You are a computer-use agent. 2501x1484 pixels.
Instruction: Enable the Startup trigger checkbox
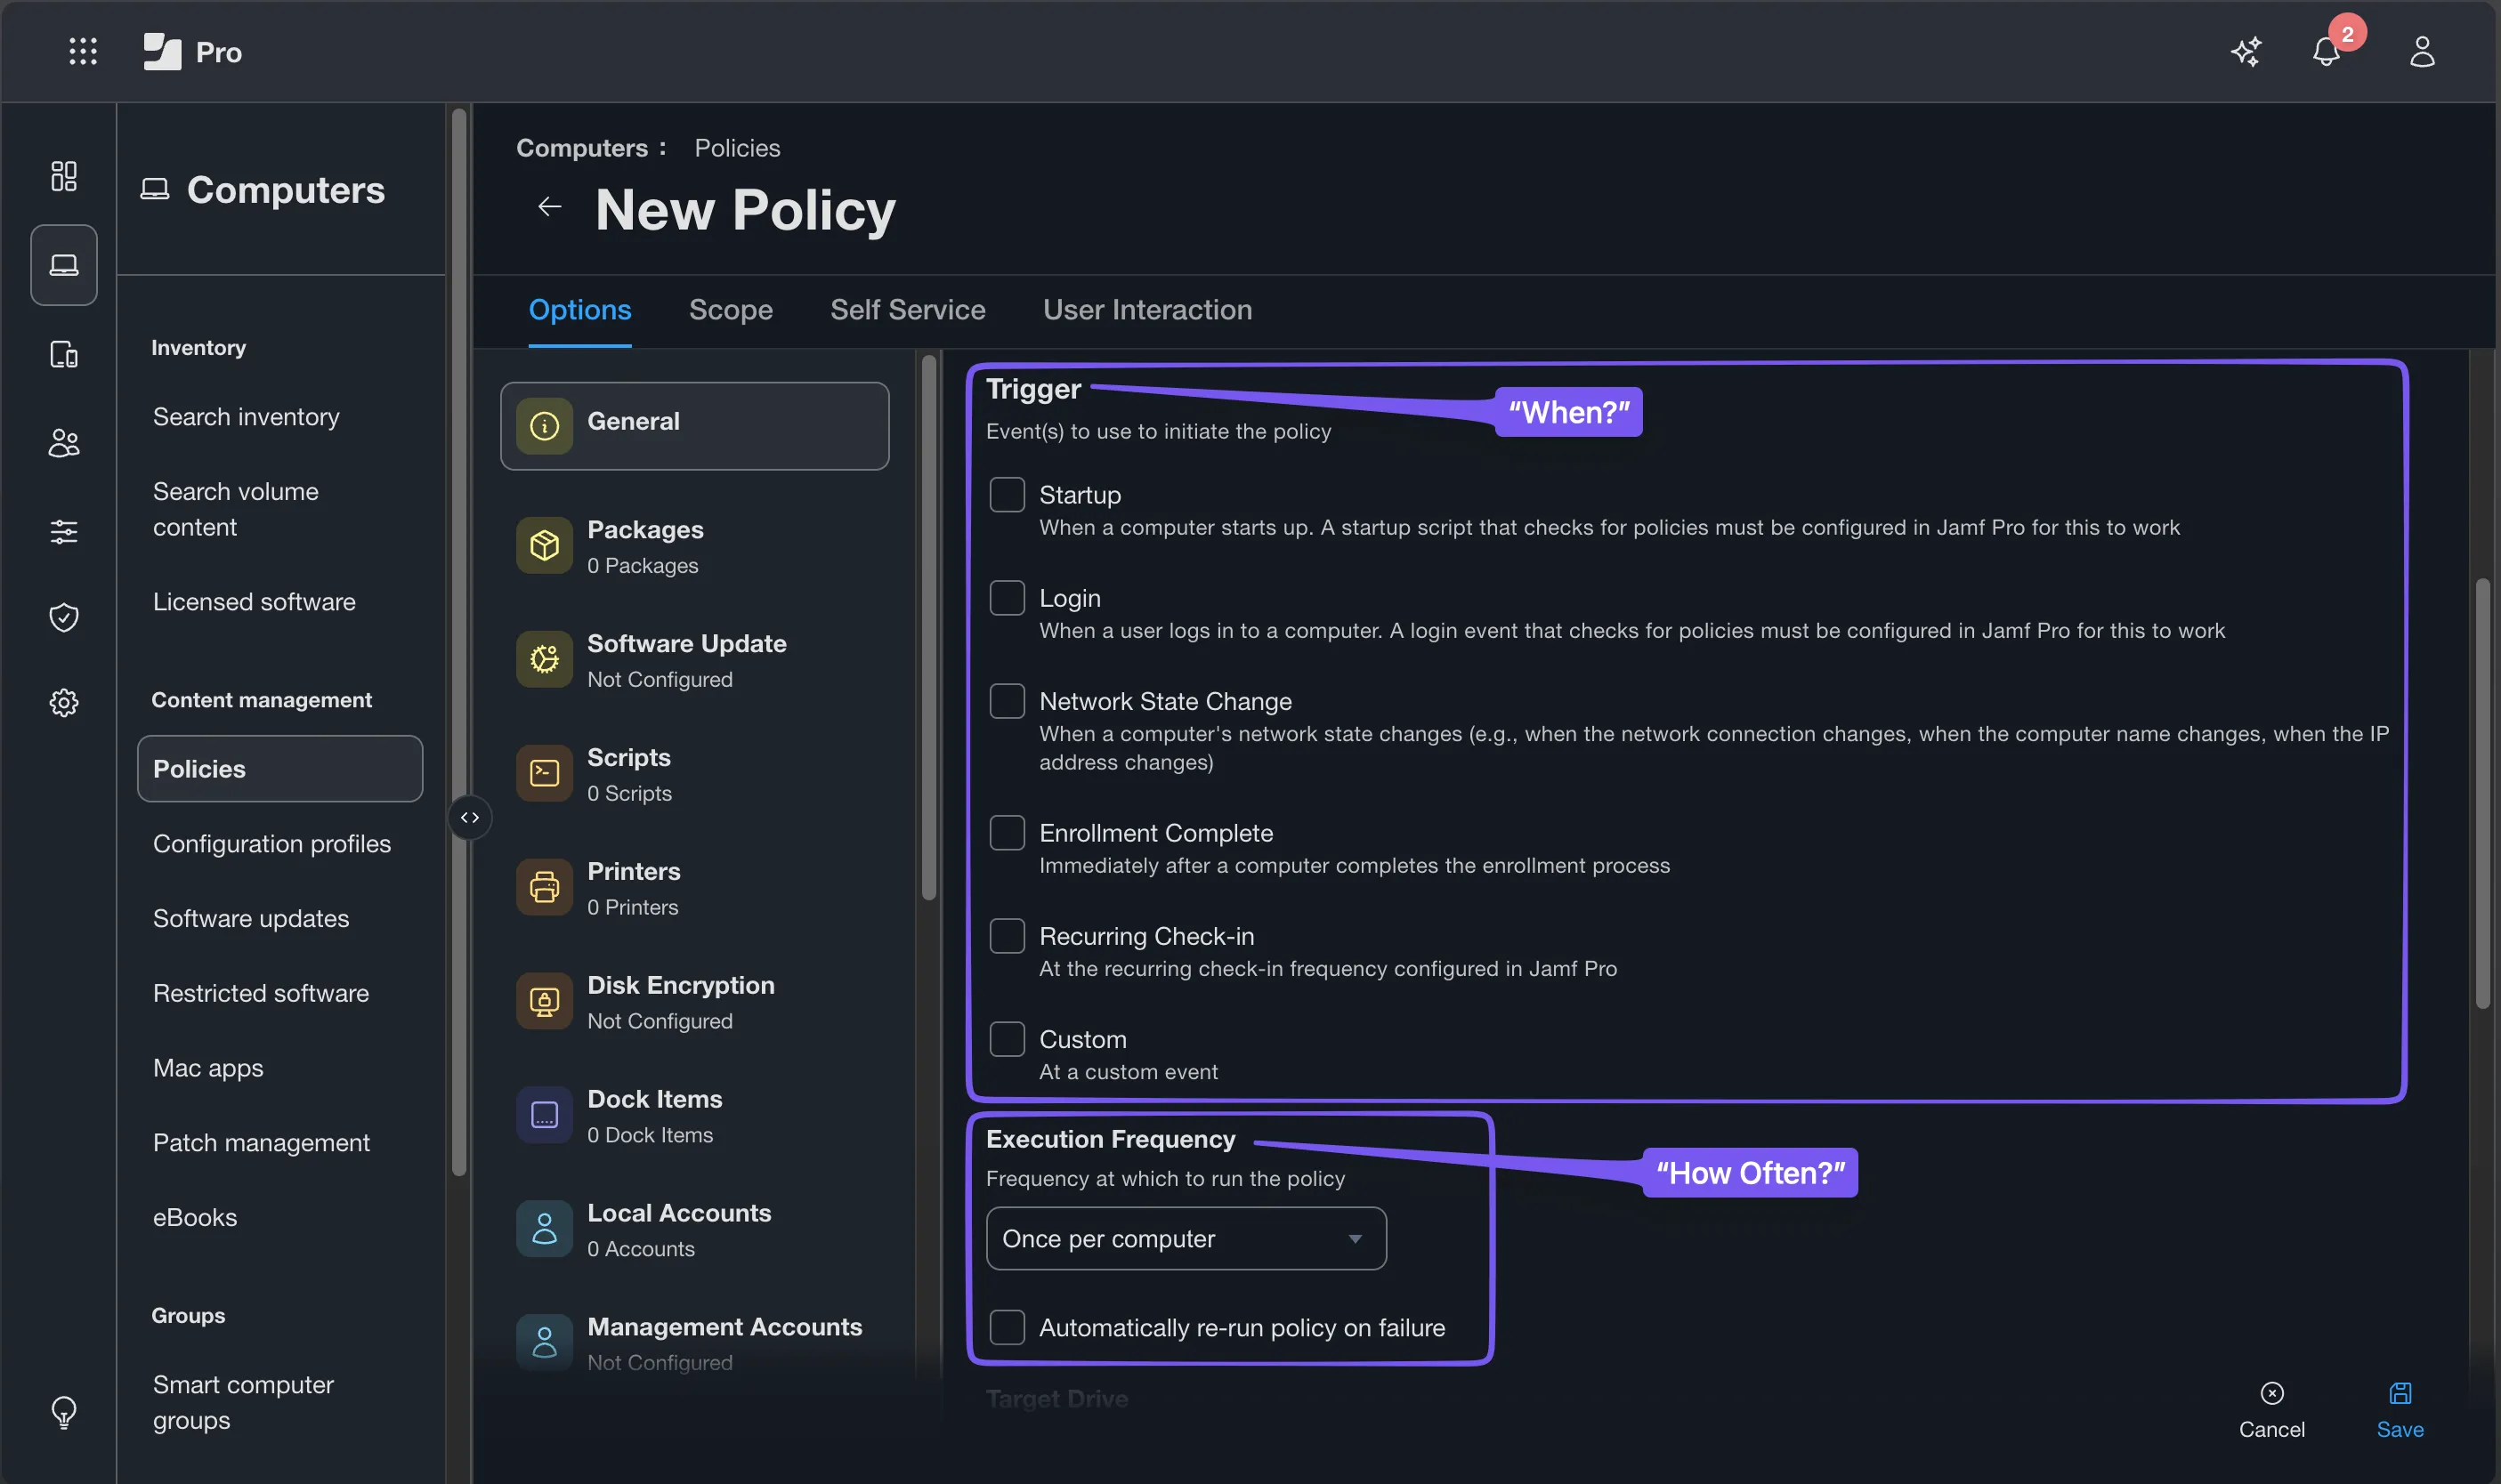(x=1008, y=495)
